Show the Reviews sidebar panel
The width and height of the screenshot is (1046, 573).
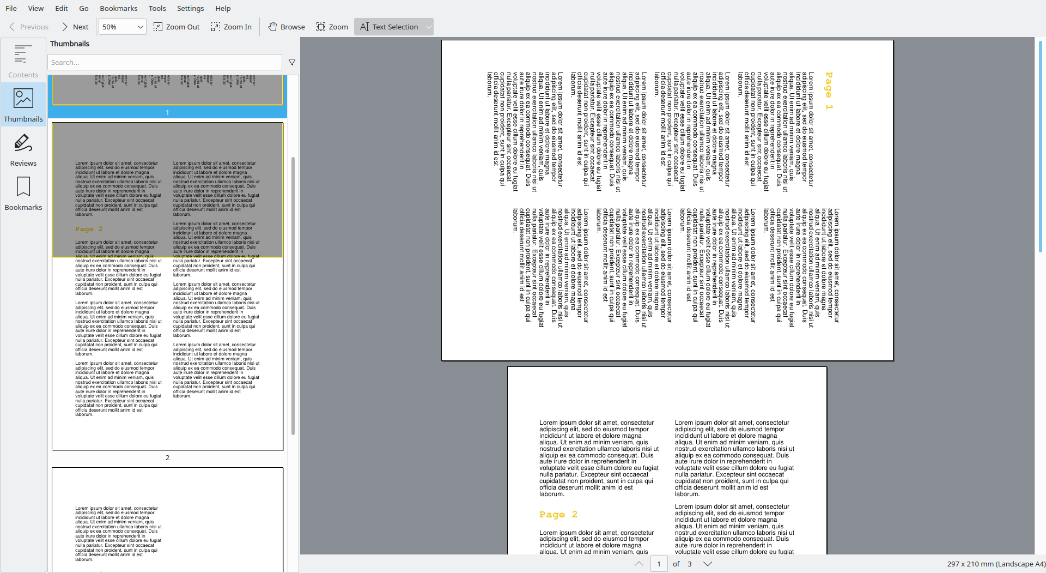(23, 150)
